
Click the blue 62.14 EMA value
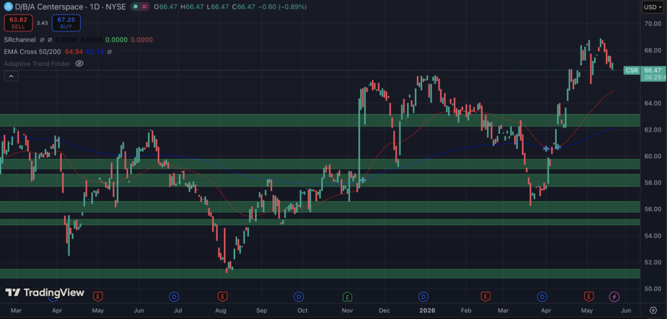(94, 52)
